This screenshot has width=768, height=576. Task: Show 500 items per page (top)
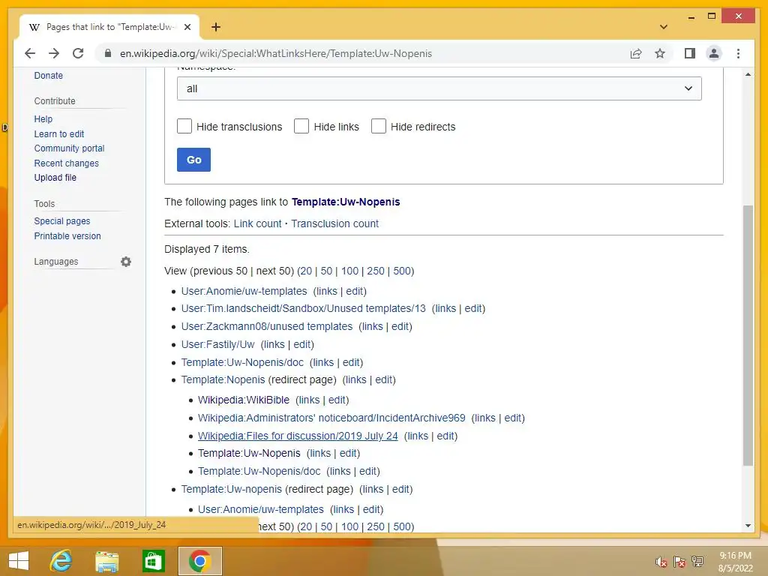[402, 271]
